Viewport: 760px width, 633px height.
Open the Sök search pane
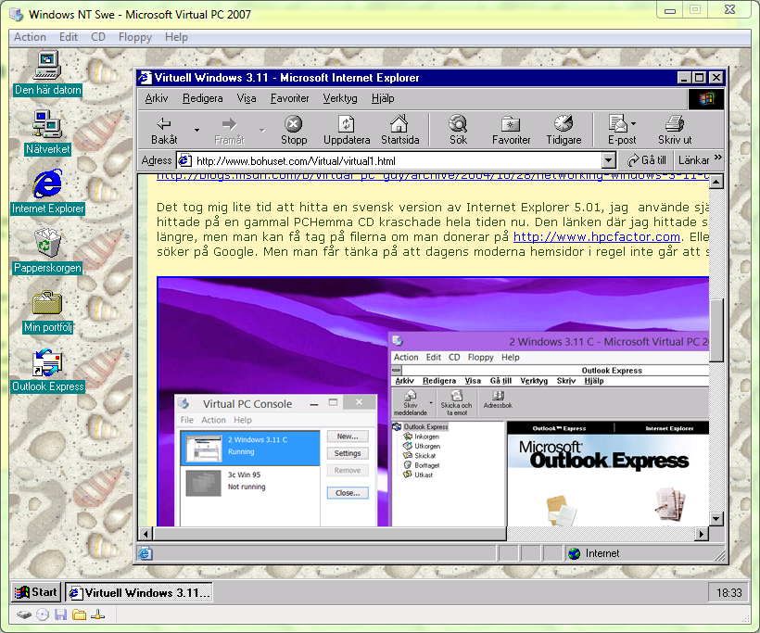pos(458,131)
